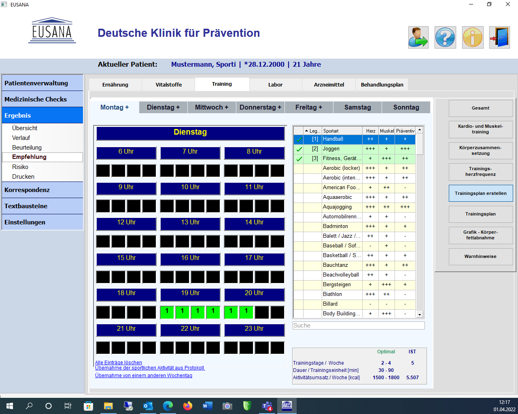The height and width of the screenshot is (414, 518).
Task: Click the switch patient icon
Action: pos(418,38)
